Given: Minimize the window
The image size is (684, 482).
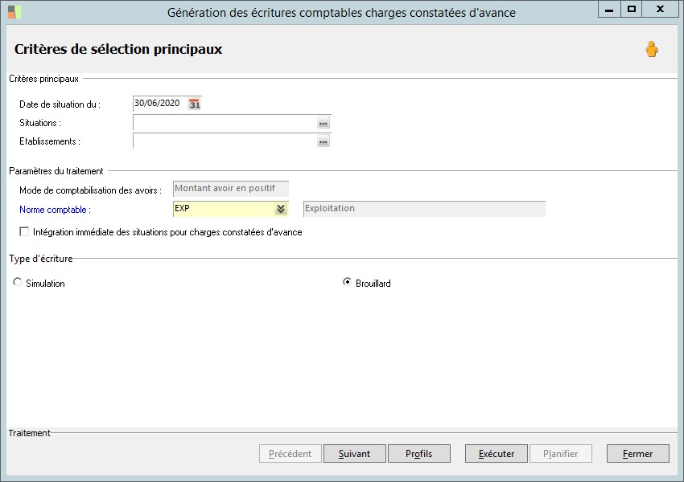Looking at the screenshot, I should pos(609,9).
